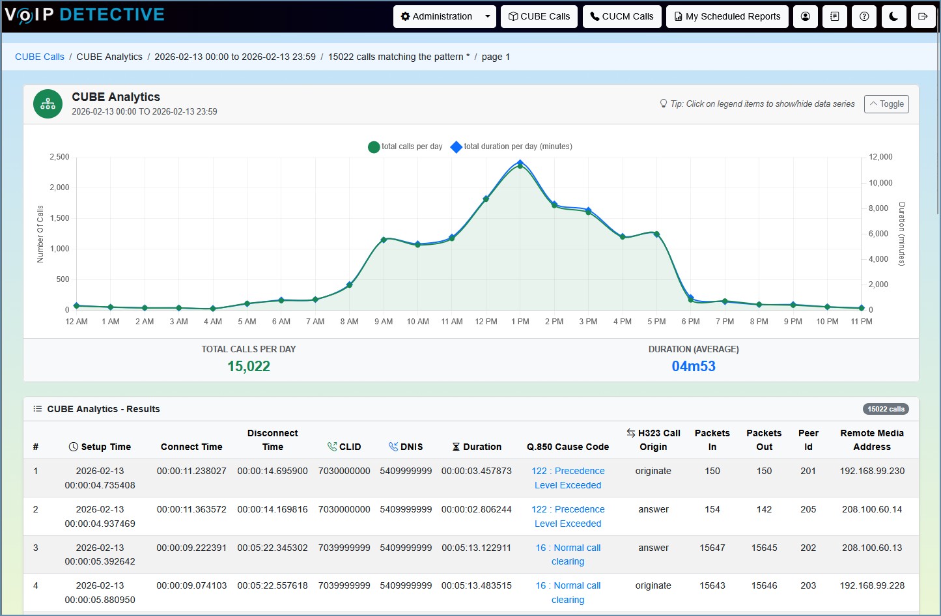The image size is (941, 616).
Task: Click the CUBE Analytics breadcrumb text
Action: [109, 57]
